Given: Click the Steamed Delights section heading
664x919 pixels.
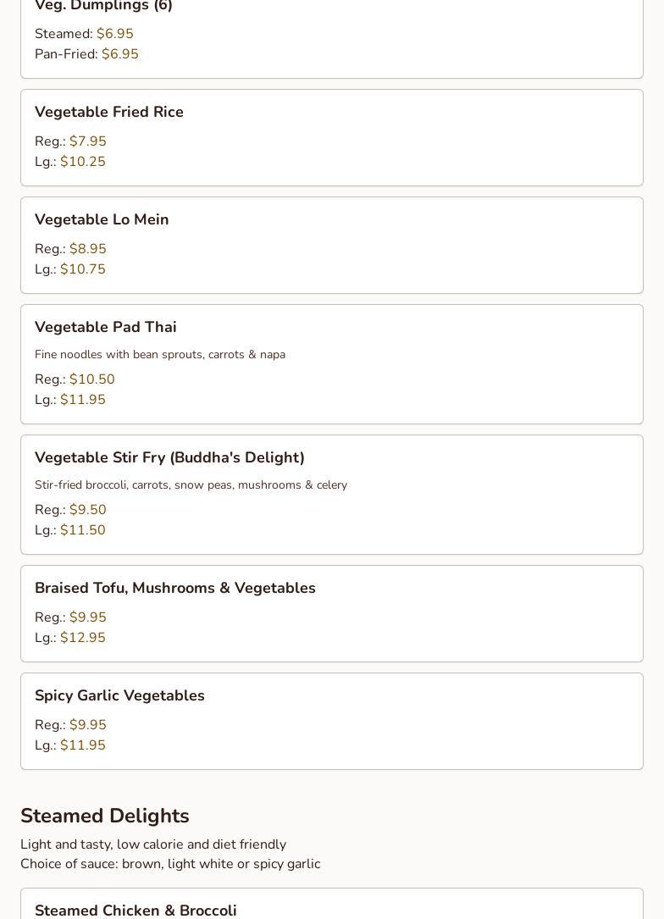Looking at the screenshot, I should tap(105, 816).
